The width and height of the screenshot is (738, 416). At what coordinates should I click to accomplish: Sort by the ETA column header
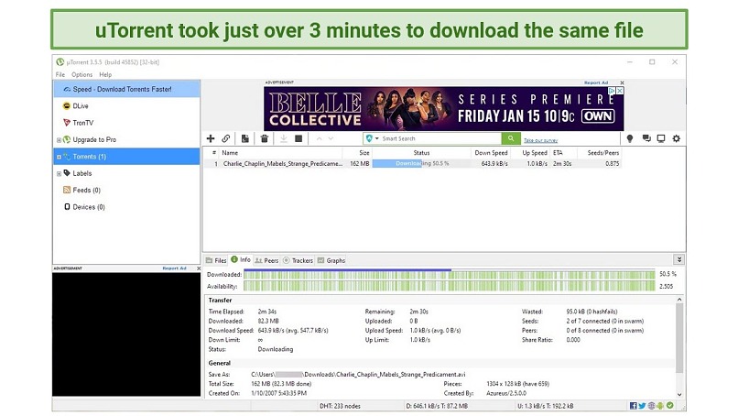click(562, 153)
